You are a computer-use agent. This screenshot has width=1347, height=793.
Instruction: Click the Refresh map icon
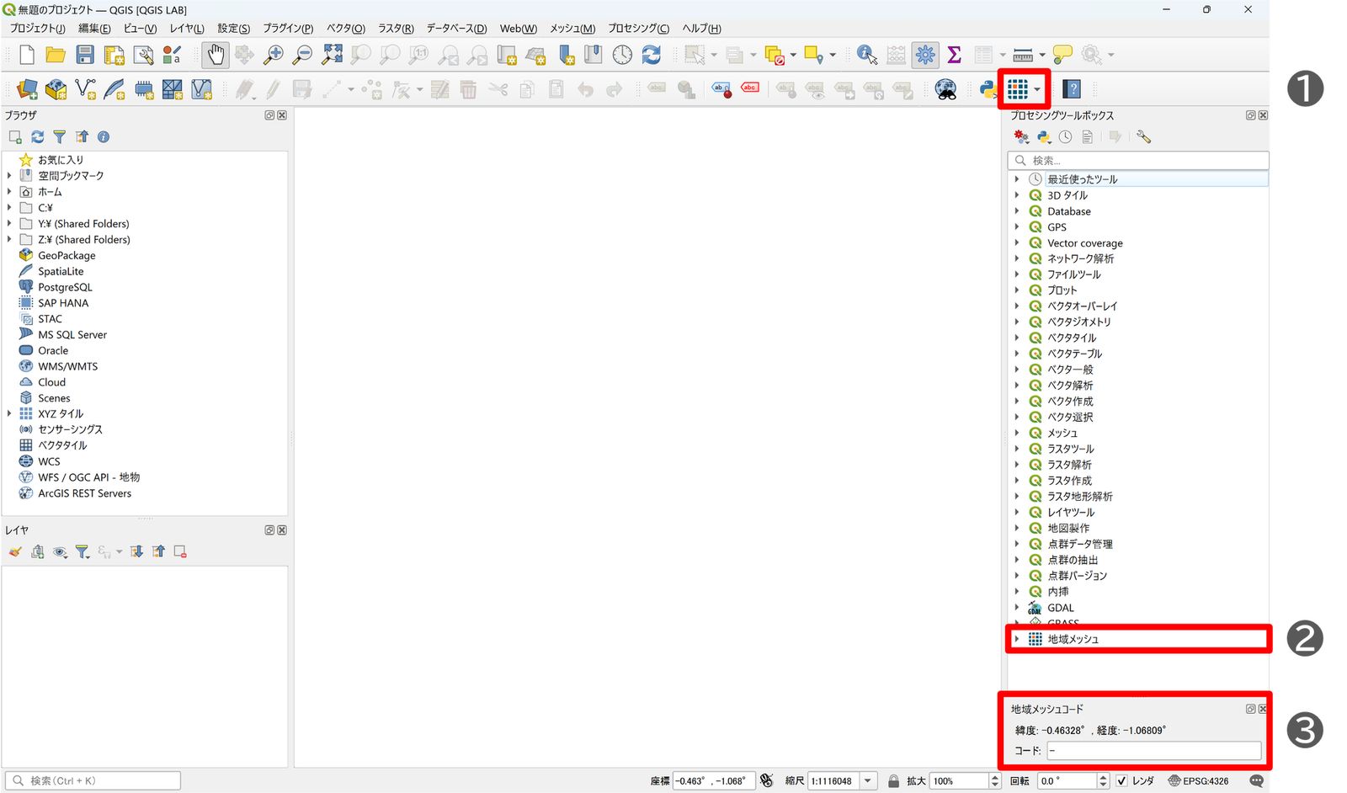point(651,55)
